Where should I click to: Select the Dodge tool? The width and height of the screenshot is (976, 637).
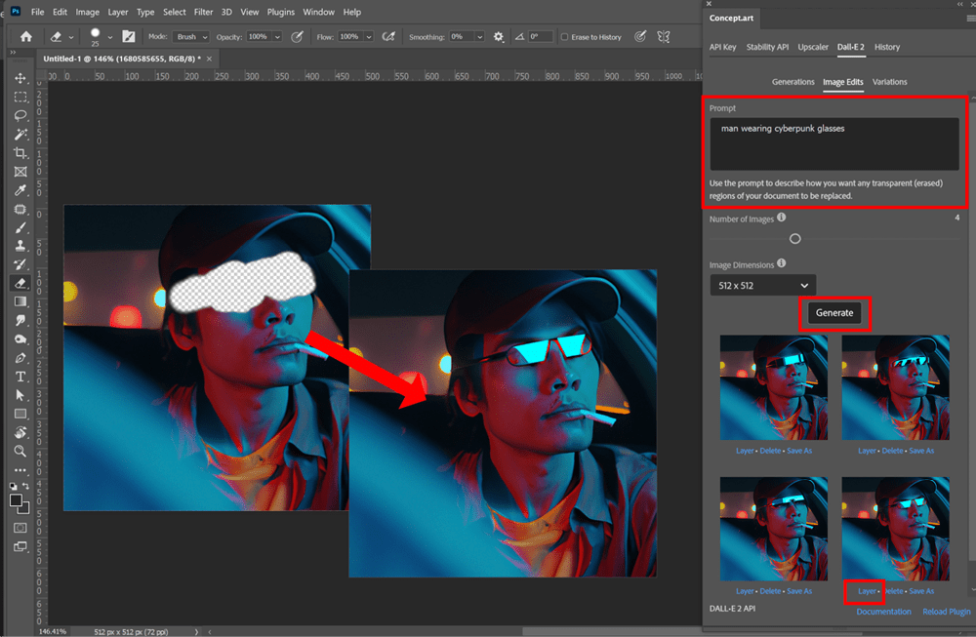click(20, 339)
